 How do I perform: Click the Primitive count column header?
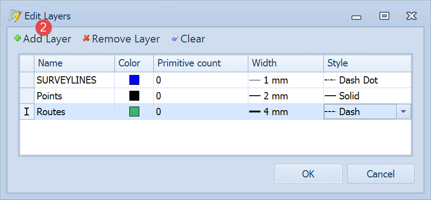tap(200, 63)
